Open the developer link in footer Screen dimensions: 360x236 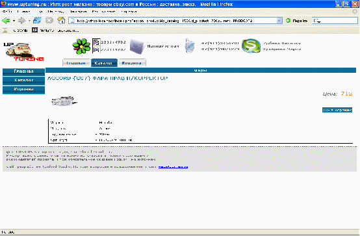coord(173,166)
